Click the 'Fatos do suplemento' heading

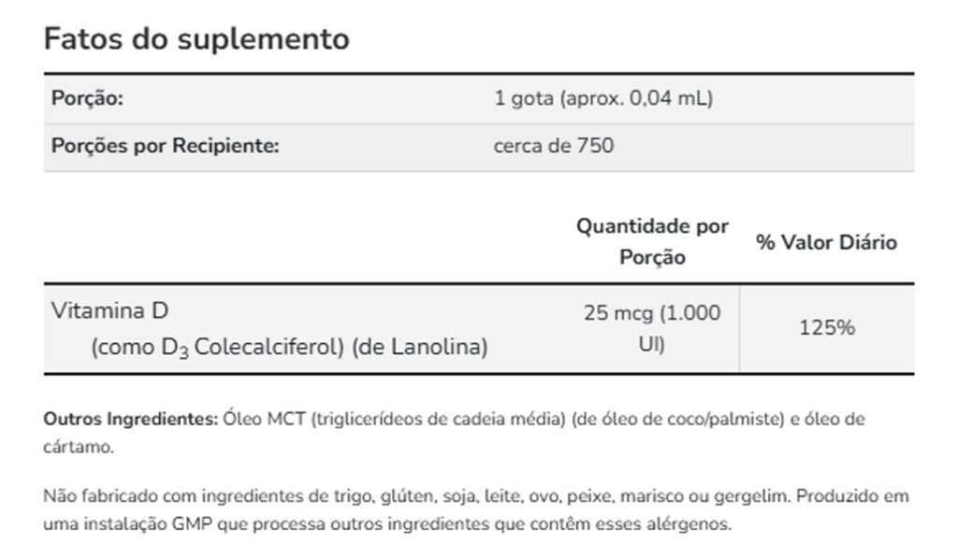196,39
